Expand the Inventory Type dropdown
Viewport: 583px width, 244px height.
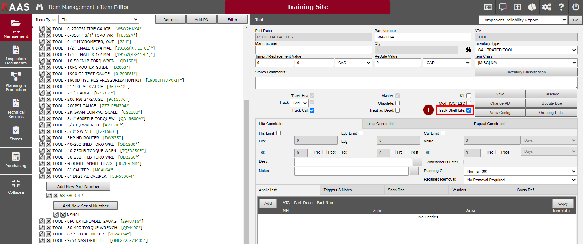tap(526, 50)
